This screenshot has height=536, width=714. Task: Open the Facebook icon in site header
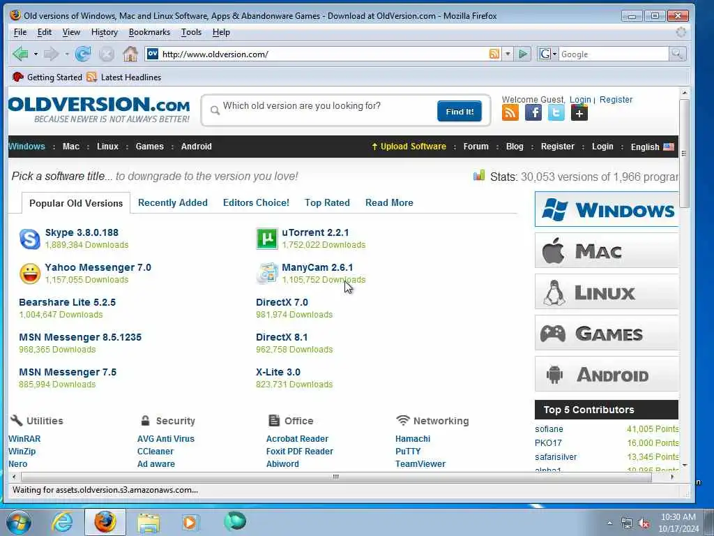(x=533, y=112)
